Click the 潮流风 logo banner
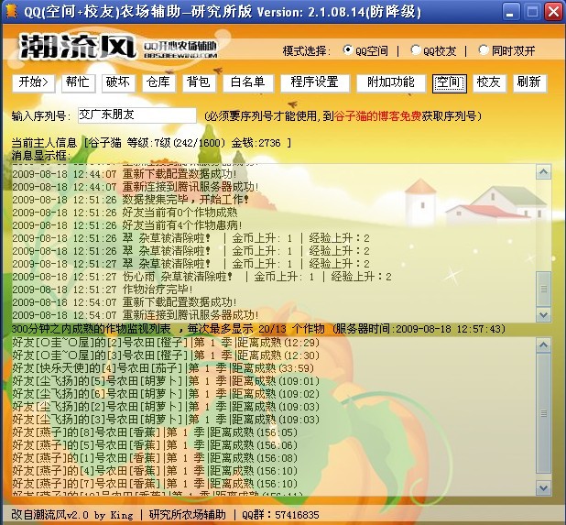 118,47
